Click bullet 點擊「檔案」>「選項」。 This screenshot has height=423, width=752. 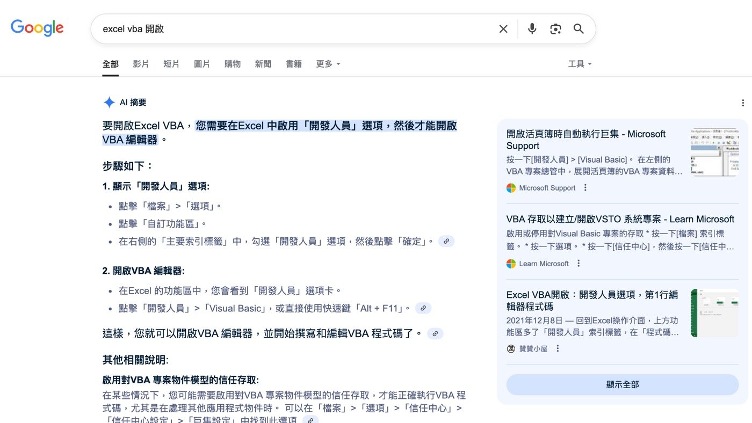point(170,206)
